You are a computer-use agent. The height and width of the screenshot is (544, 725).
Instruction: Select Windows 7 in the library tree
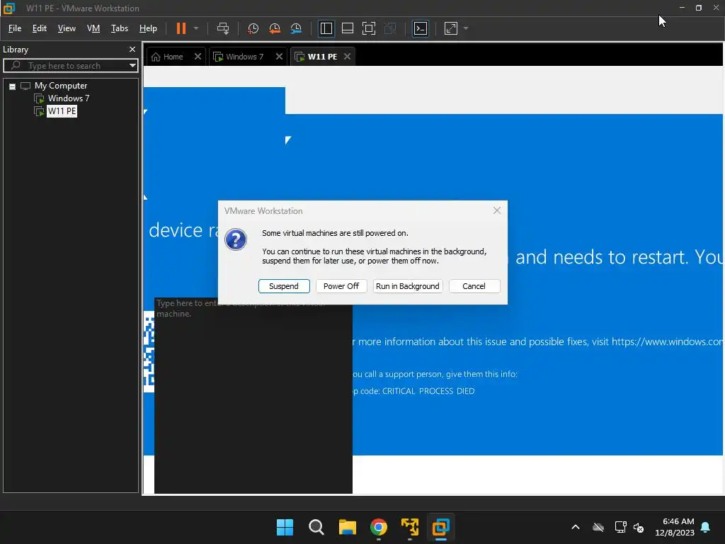tap(69, 98)
